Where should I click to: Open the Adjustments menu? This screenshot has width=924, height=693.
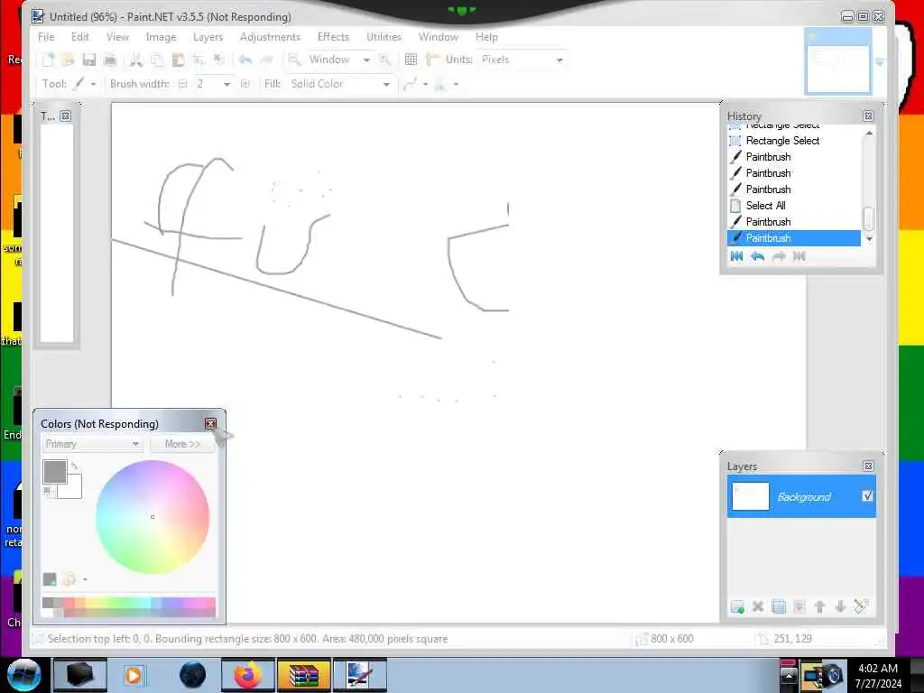coord(270,36)
